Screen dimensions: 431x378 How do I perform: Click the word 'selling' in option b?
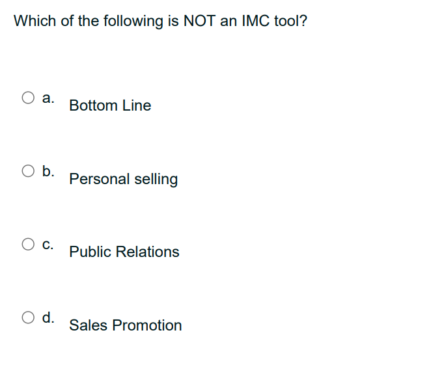pos(156,179)
